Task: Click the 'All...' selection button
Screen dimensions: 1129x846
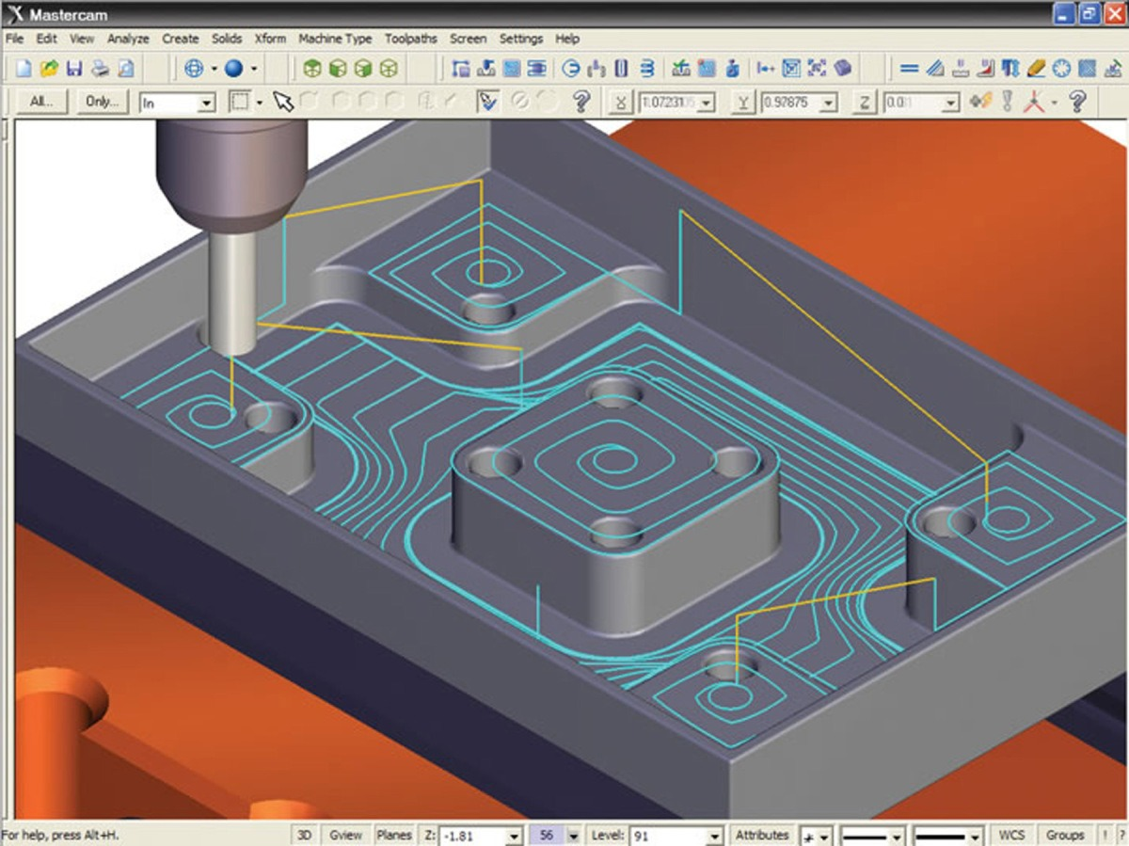Action: [41, 102]
